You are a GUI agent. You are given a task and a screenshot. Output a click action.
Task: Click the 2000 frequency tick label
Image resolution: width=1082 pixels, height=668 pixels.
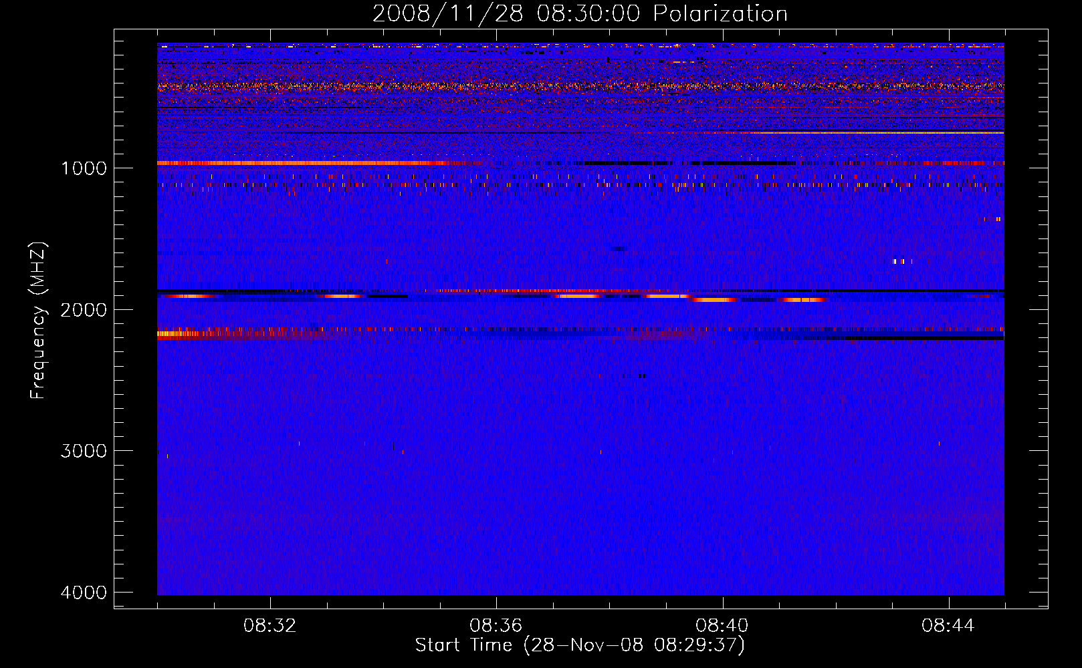84,310
